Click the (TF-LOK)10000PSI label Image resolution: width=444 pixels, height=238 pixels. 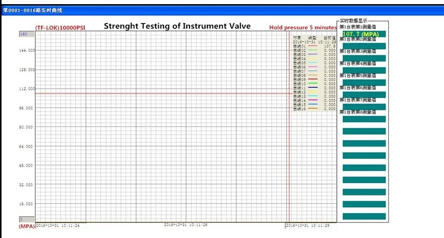tap(59, 27)
